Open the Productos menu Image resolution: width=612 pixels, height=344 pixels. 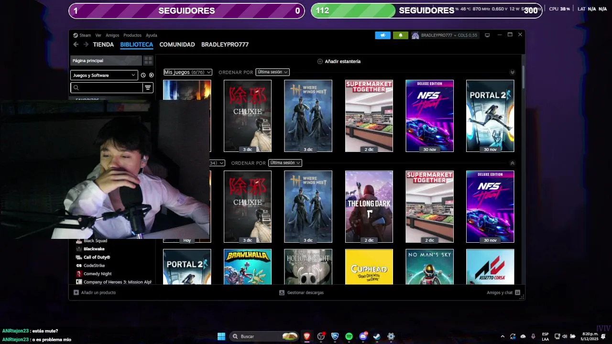click(x=132, y=35)
